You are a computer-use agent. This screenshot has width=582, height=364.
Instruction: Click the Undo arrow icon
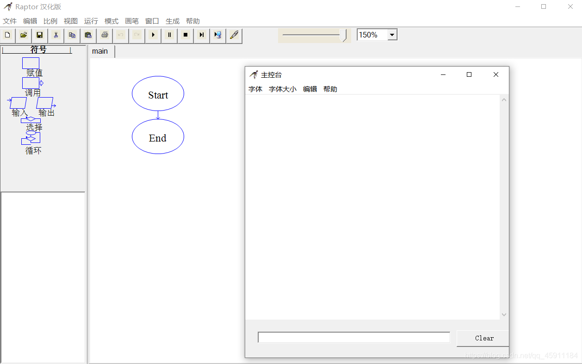[x=121, y=35]
